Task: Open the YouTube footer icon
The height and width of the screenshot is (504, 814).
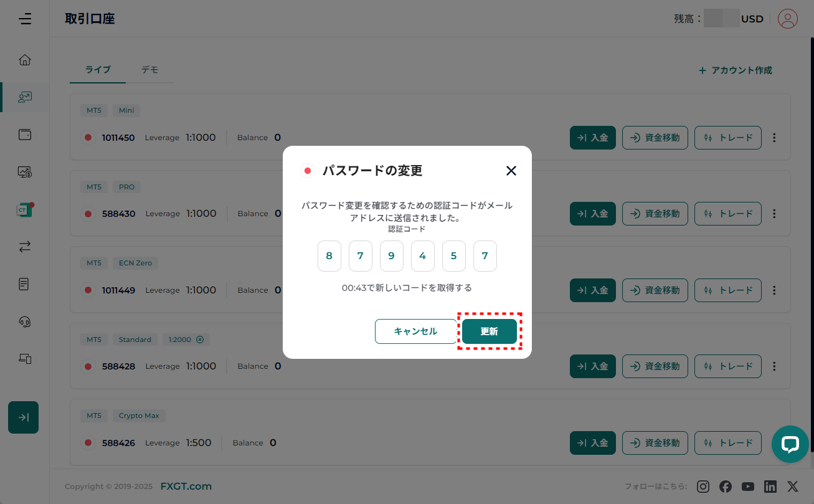Action: [x=748, y=487]
